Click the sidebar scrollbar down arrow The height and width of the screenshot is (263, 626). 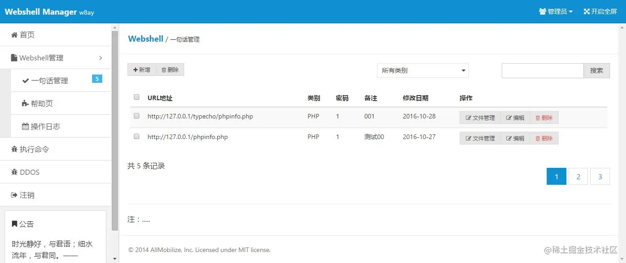tap(115, 259)
